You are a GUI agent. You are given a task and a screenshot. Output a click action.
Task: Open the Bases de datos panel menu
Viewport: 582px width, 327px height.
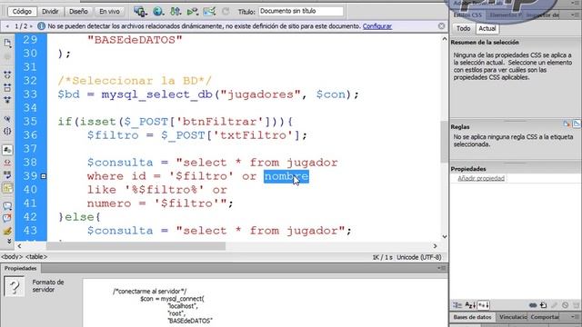[x=576, y=317]
